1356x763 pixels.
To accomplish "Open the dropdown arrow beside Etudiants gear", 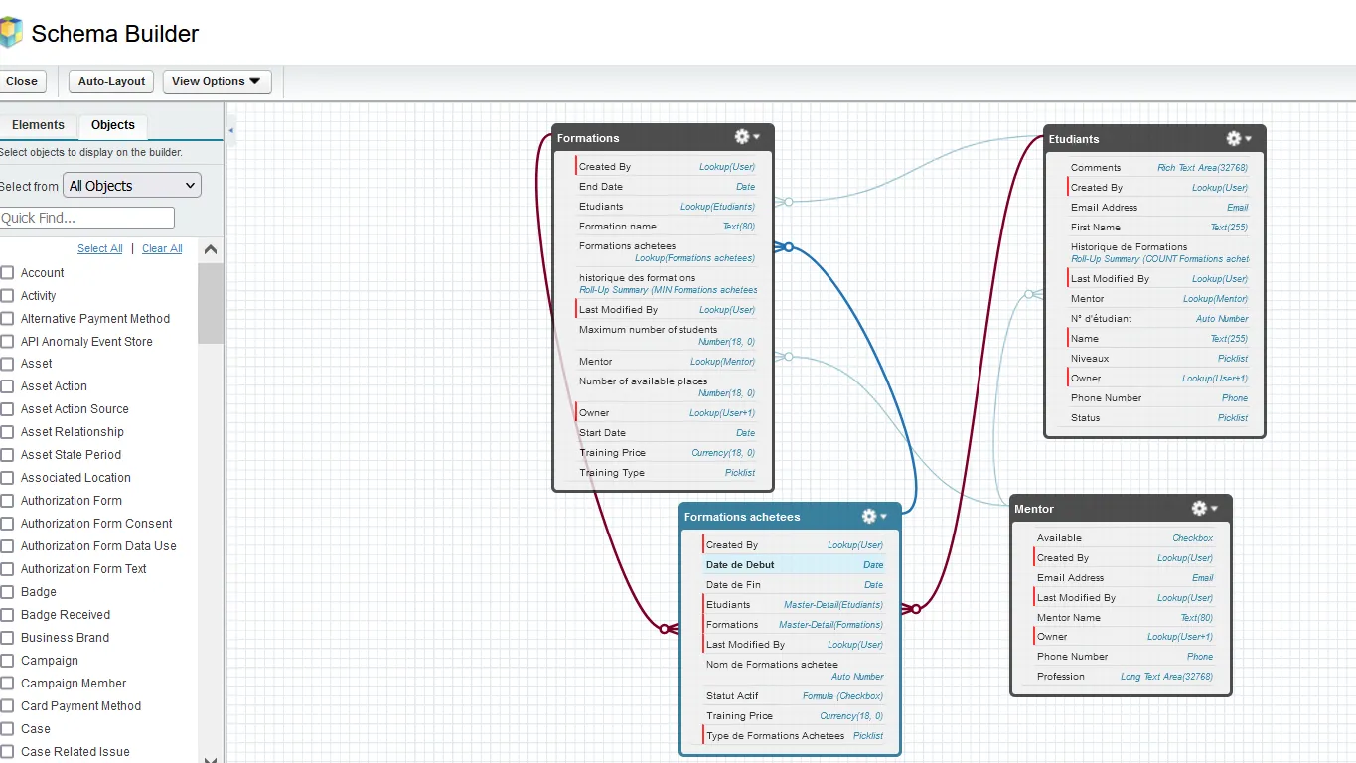I will pyautogui.click(x=1250, y=139).
